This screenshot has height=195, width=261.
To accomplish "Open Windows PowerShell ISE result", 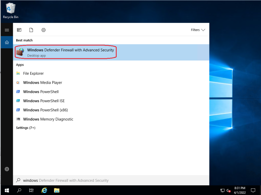I will (111, 101).
